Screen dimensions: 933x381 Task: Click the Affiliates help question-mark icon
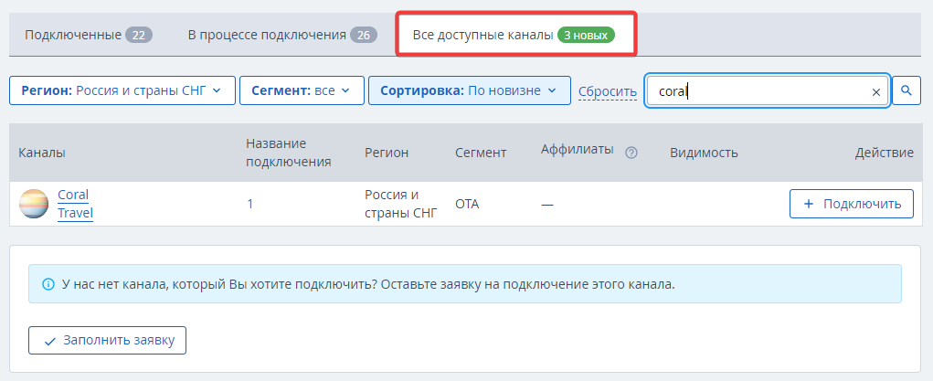pyautogui.click(x=632, y=153)
